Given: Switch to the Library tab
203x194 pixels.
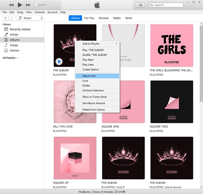Looking at the screenshot, I should 75,18.
